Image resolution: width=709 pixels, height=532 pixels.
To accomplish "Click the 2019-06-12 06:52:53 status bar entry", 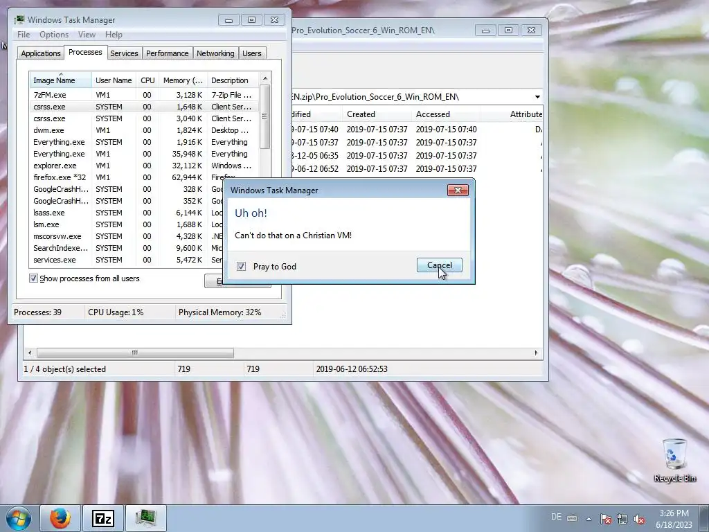I will tap(352, 369).
